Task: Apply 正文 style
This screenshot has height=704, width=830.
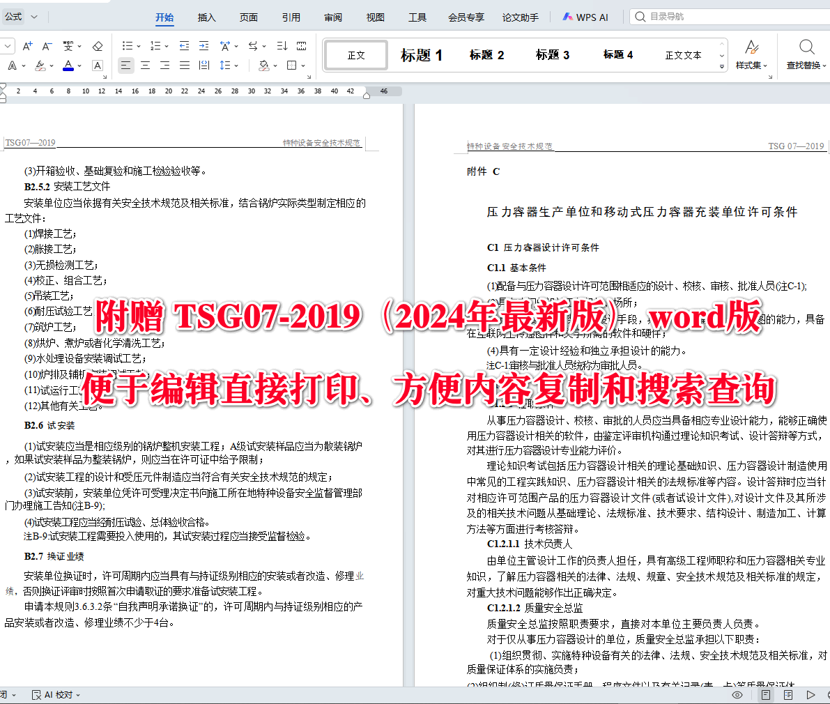Action: click(356, 55)
